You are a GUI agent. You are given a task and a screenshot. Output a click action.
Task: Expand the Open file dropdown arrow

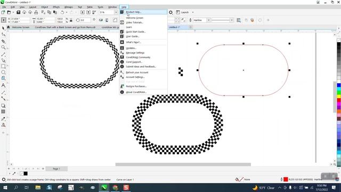pyautogui.click(x=13, y=12)
